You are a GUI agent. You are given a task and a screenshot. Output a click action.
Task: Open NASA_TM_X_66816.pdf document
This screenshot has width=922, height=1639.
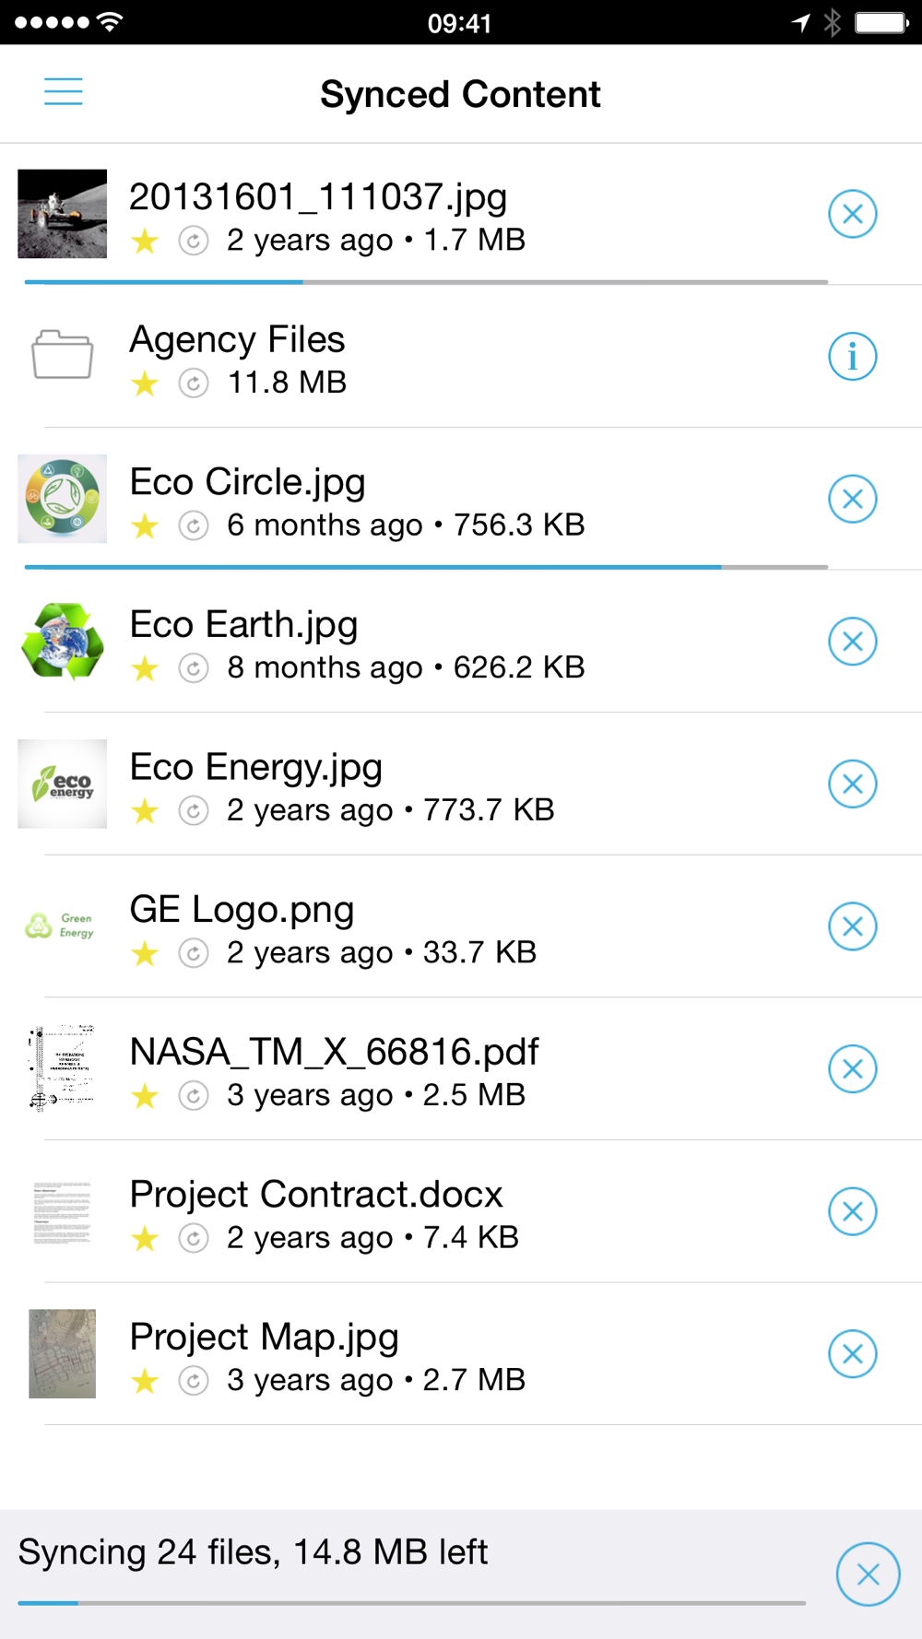pos(334,1052)
